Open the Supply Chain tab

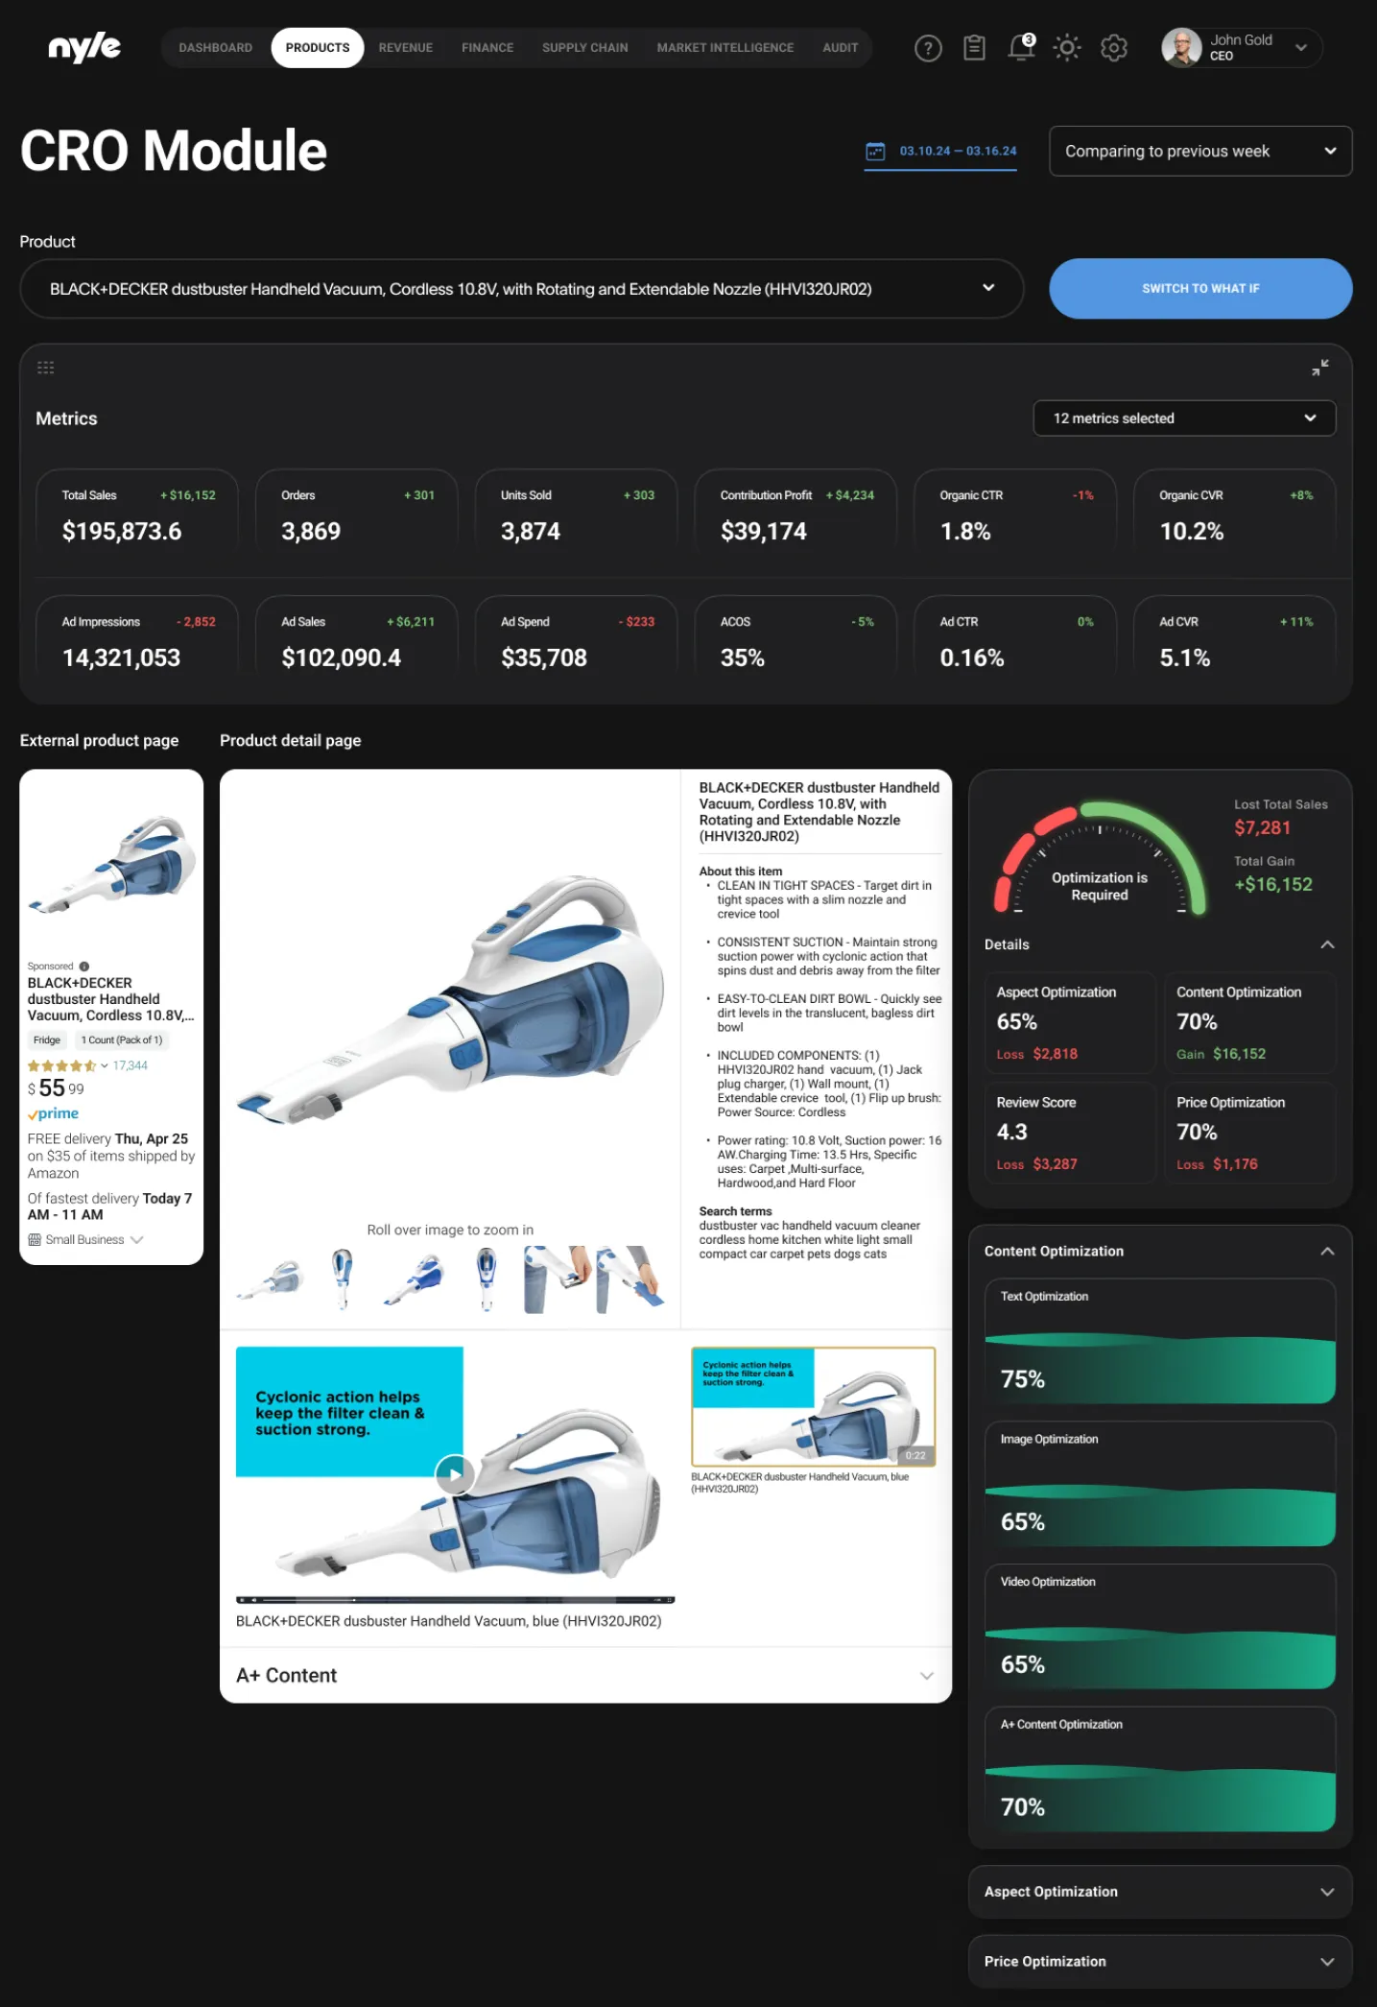[x=584, y=47]
